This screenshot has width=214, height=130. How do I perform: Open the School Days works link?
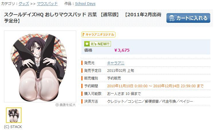pyautogui.click(x=85, y=3)
